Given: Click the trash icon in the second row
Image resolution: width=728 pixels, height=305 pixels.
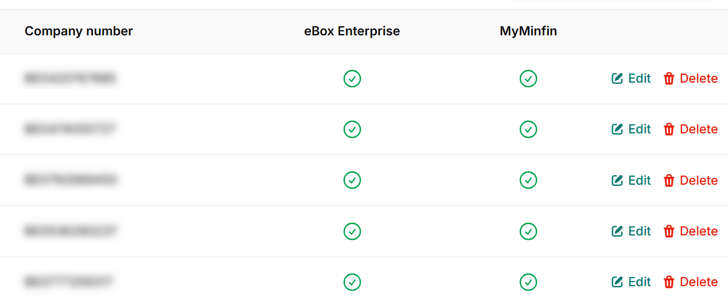Looking at the screenshot, I should [669, 129].
